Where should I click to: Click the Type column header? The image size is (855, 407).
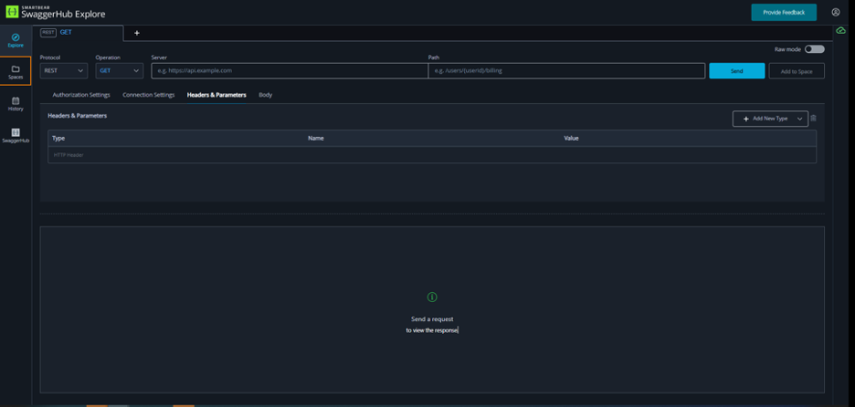tap(58, 139)
